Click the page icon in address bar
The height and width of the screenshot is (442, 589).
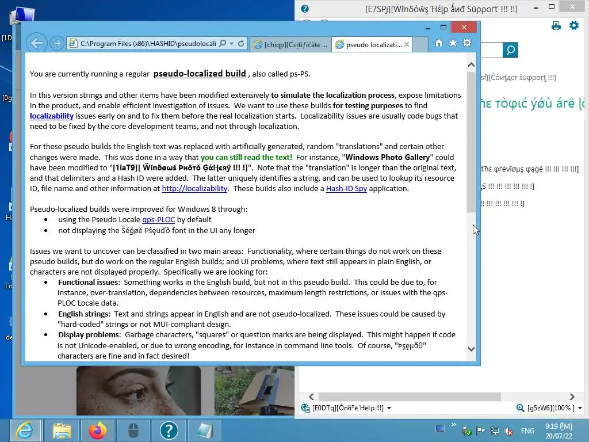[x=73, y=44]
